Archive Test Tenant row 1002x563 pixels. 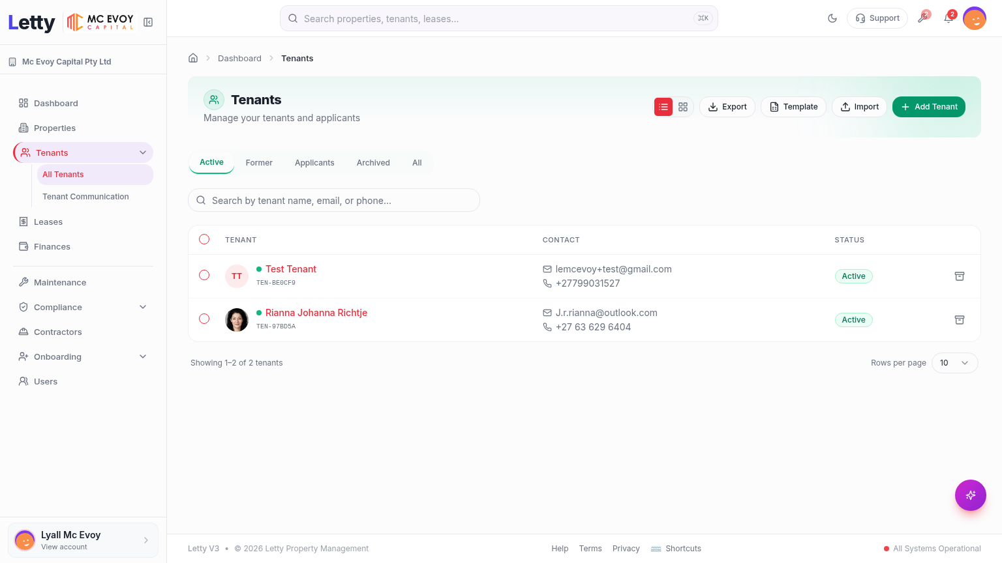click(x=960, y=276)
